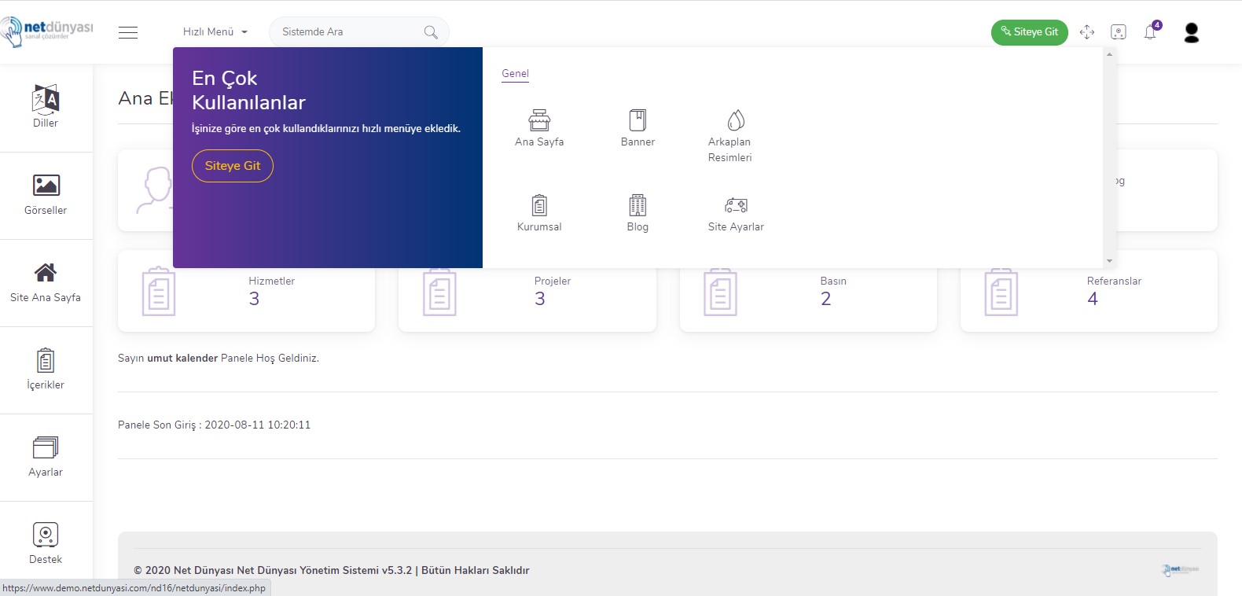Open the Site Ayarlar ambulance icon
The image size is (1242, 596).
pyautogui.click(x=736, y=205)
